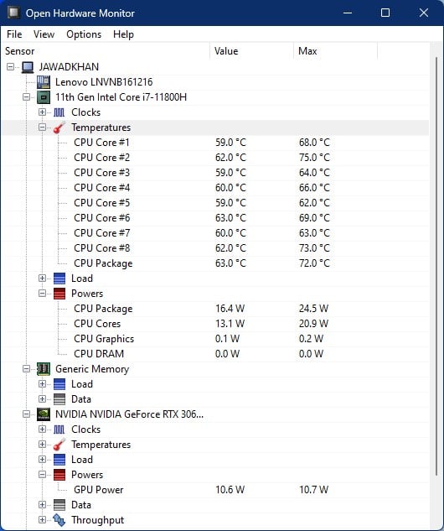Select CPU Package under Powers
This screenshot has height=531, width=444.
(215, 309)
